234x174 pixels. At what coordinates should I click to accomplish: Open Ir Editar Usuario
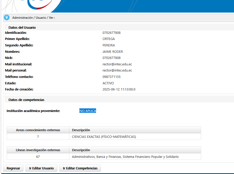[41, 168]
